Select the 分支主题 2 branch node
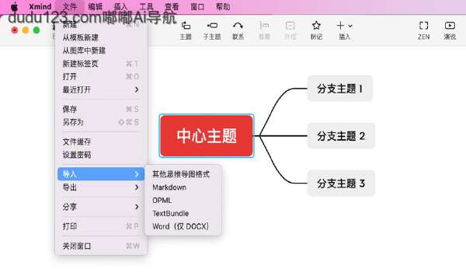Screen dimensions: 466x280 341,136
